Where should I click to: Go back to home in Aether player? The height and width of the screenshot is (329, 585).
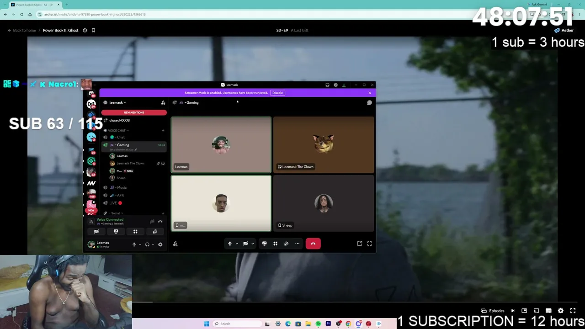click(x=21, y=30)
